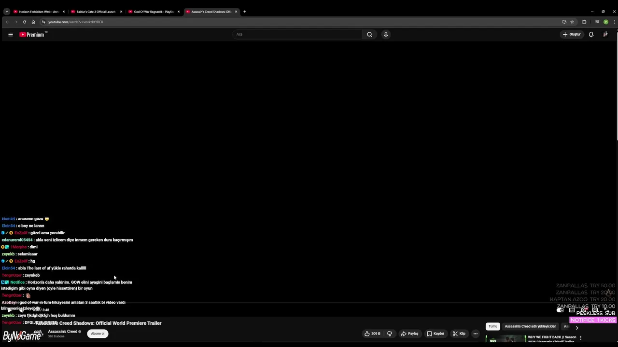618x347 pixels.
Task: Switch to God Of War Ragnarök tab
Action: (x=154, y=12)
